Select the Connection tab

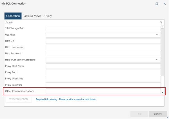click(13, 16)
